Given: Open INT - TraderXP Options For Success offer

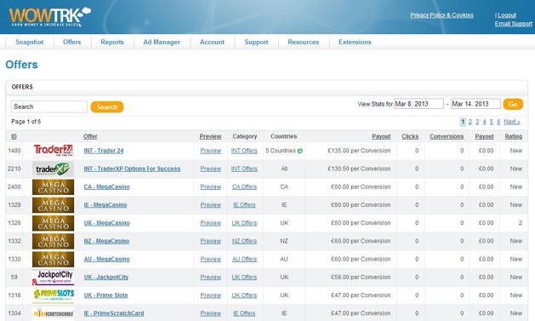Looking at the screenshot, I should click(x=132, y=169).
